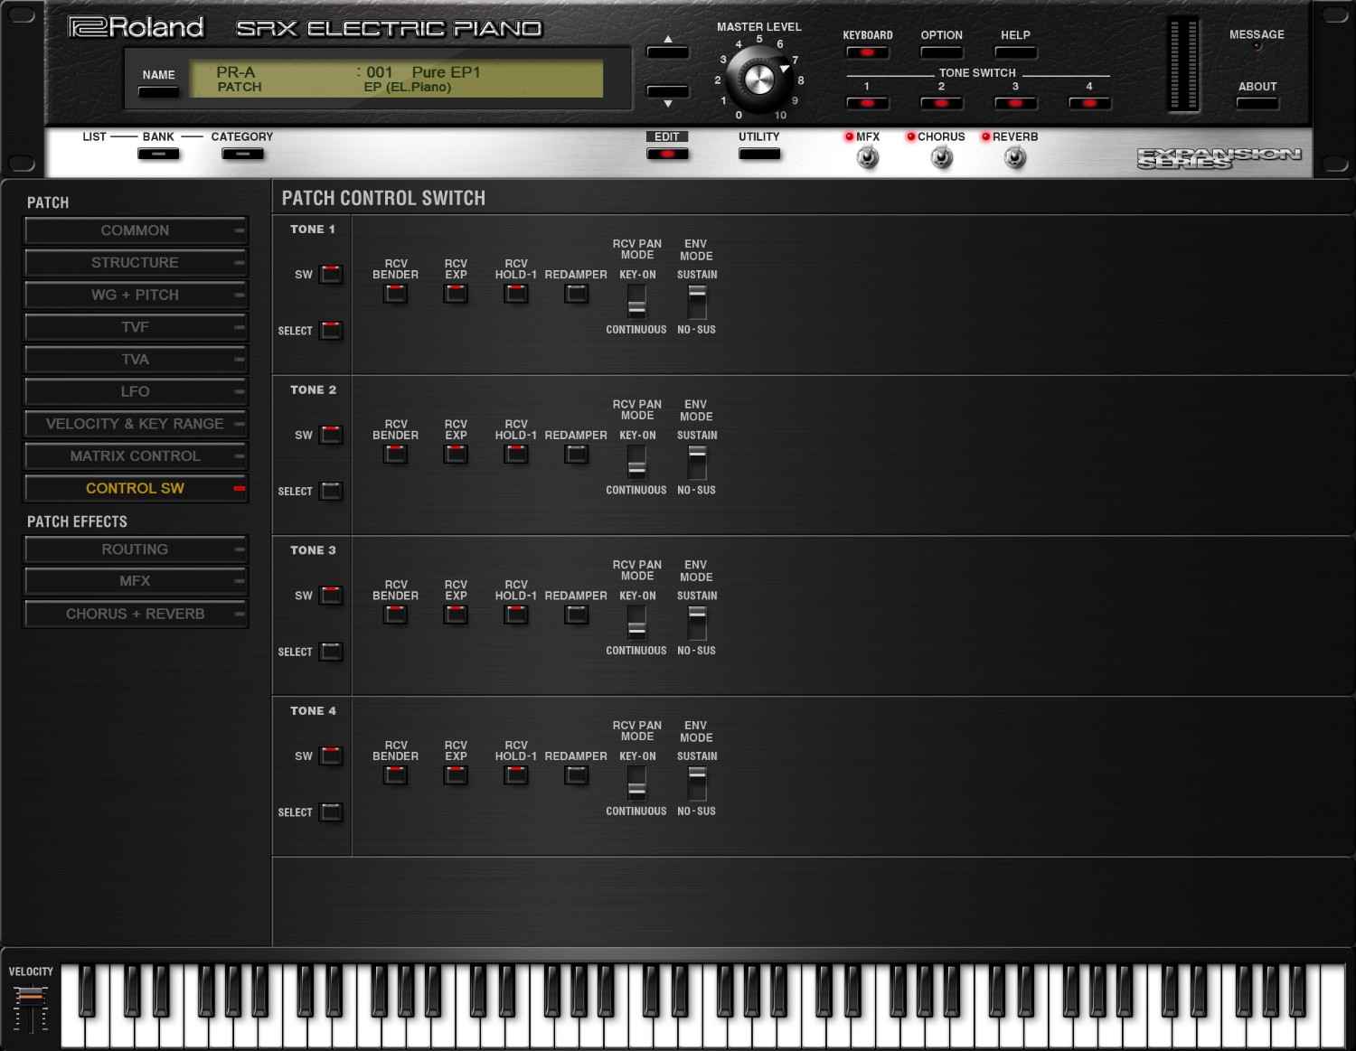The image size is (1356, 1051).
Task: Toggle the REVERB effect switch
Action: [1012, 158]
